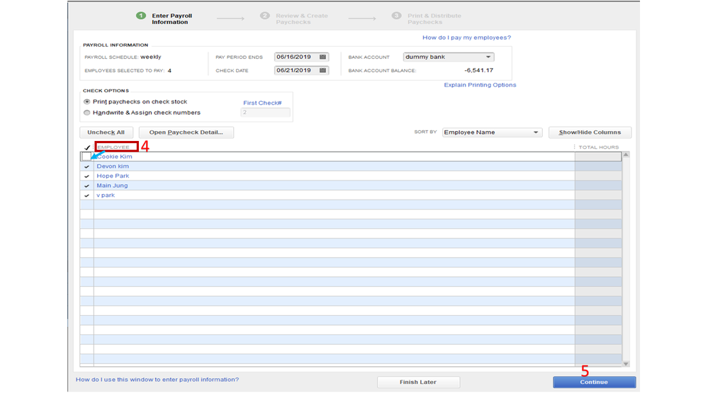
Task: Expand the Bank Account dropdown
Action: (488, 57)
